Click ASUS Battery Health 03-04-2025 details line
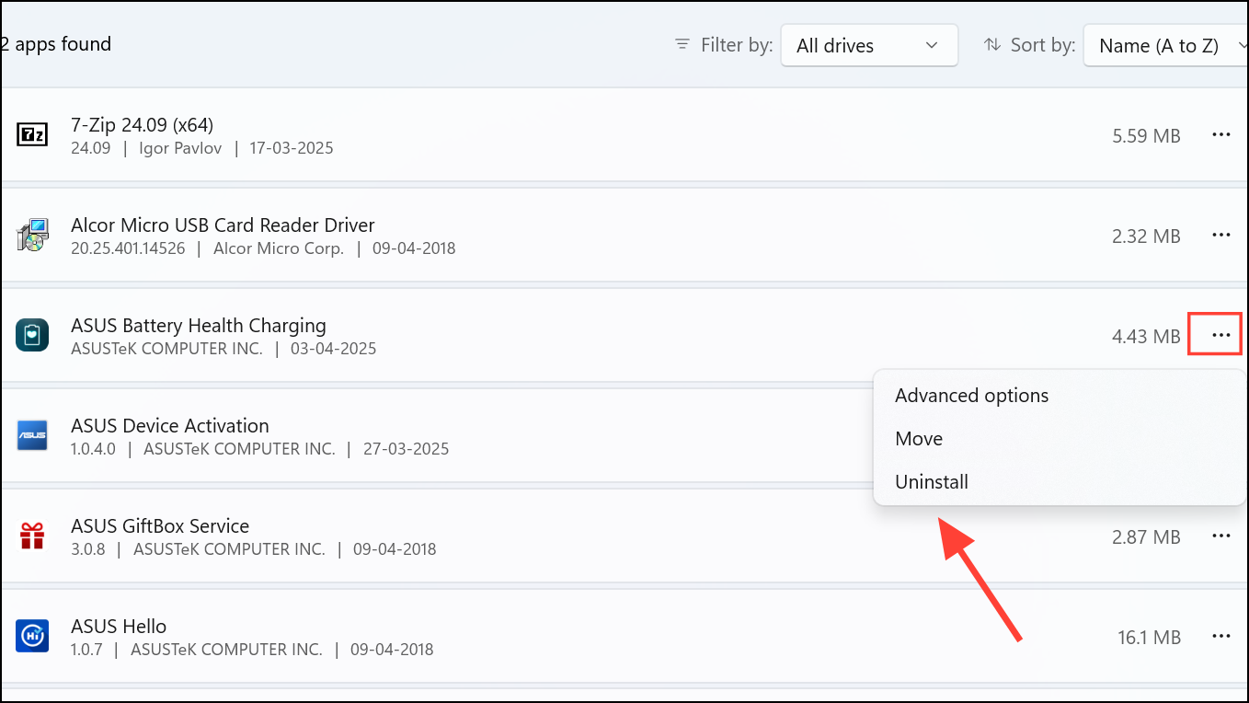Image resolution: width=1249 pixels, height=703 pixels. [x=223, y=349]
